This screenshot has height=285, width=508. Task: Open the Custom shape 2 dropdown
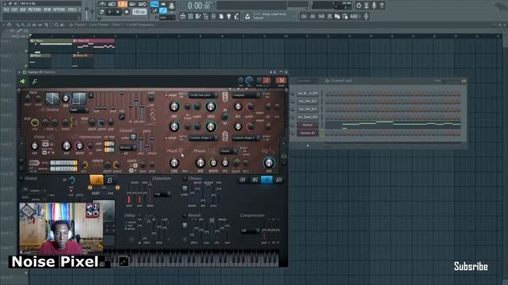[246, 138]
